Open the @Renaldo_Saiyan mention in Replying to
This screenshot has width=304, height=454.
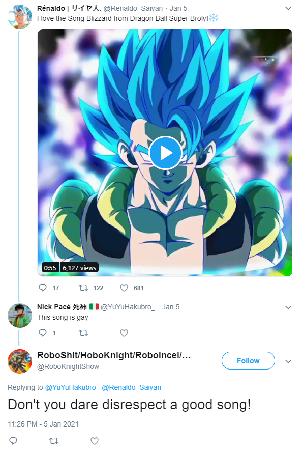tap(131, 387)
